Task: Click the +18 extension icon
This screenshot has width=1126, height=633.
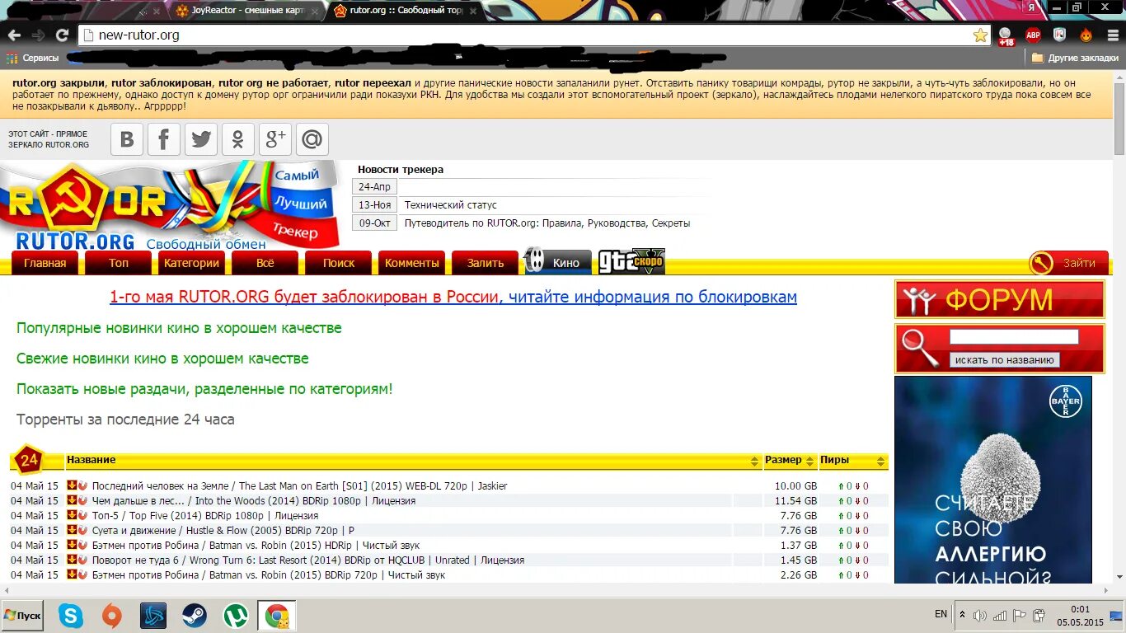Action: [1006, 36]
